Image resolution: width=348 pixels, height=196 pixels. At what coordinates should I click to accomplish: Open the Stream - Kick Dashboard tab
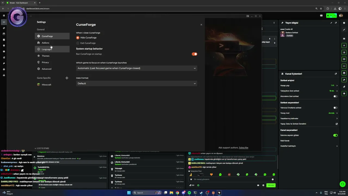tap(21, 3)
